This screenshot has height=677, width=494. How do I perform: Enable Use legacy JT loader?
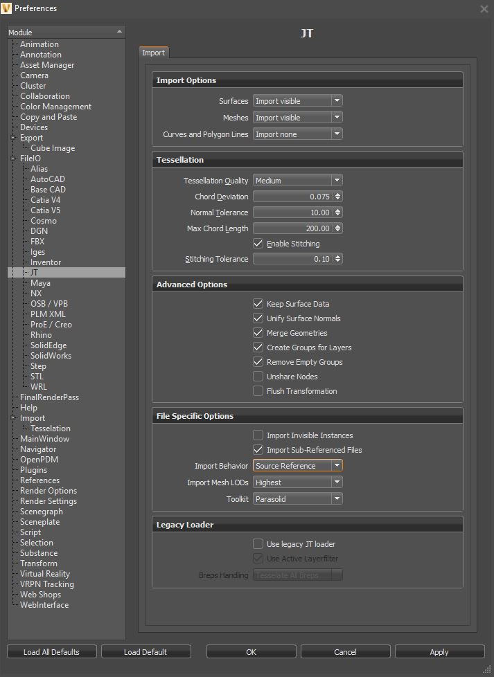[258, 543]
